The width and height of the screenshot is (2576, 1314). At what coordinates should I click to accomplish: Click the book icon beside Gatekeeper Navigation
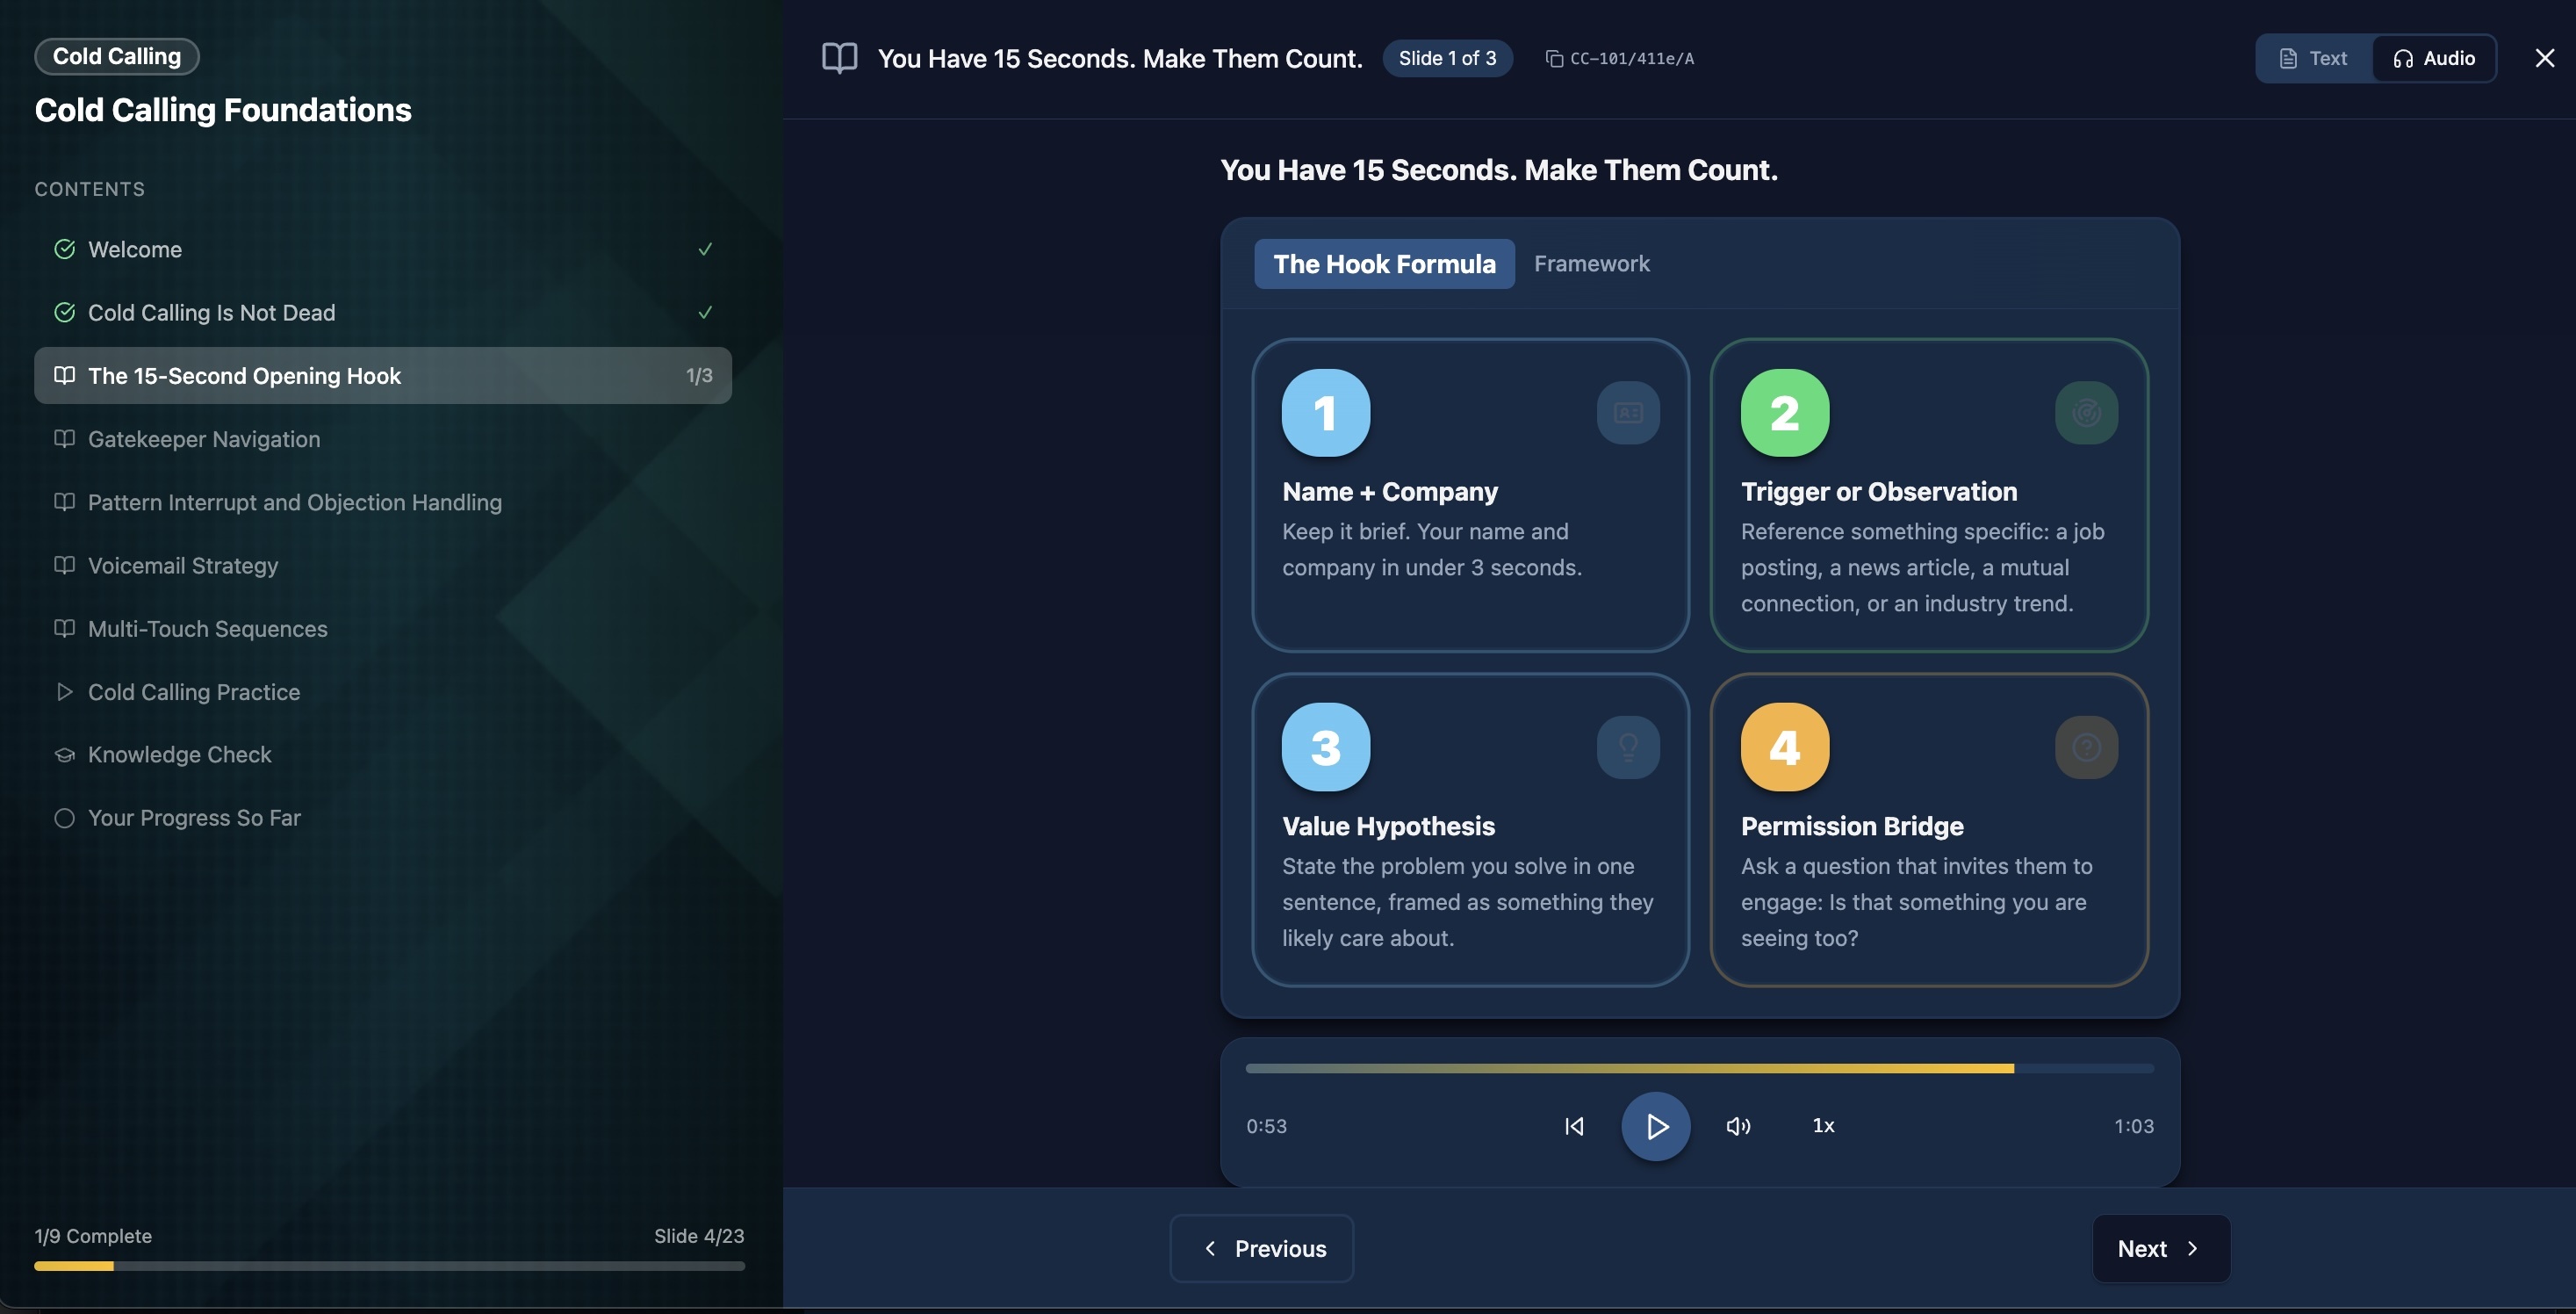(x=64, y=438)
